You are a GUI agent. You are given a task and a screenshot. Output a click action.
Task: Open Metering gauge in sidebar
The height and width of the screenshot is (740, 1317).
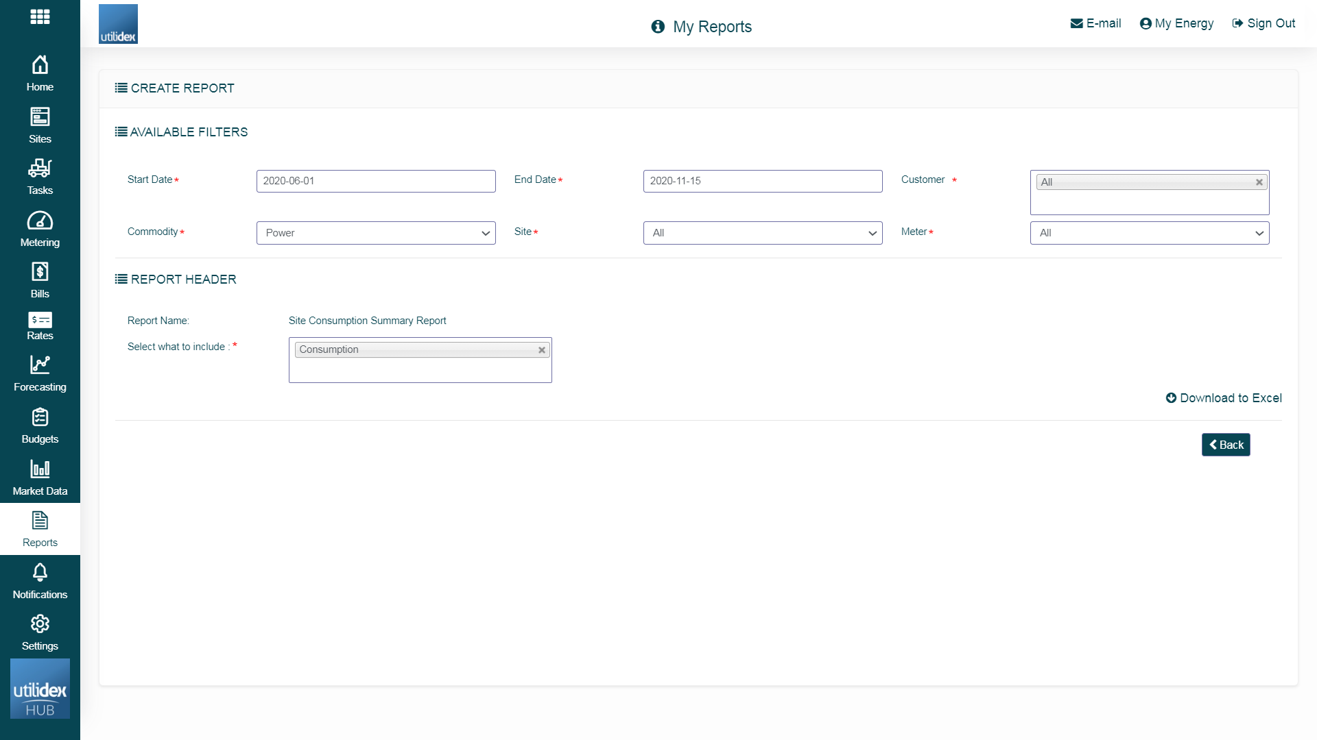pyautogui.click(x=40, y=229)
